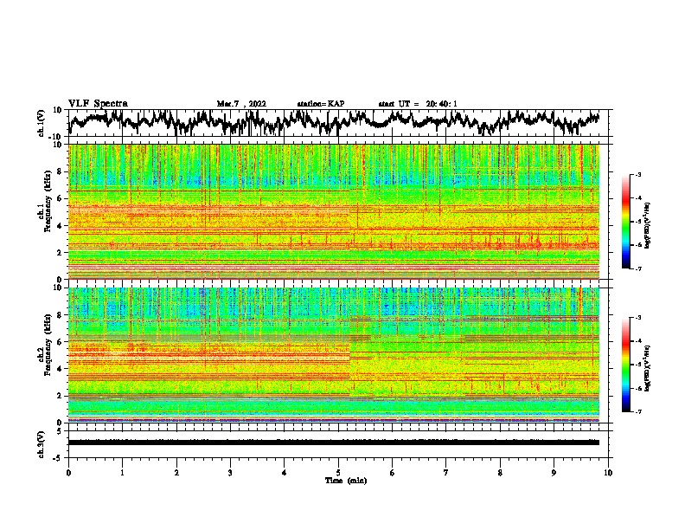Click the 8 kHz tick on ch.2 axis
This screenshot has height=530, width=685.
pos(61,315)
